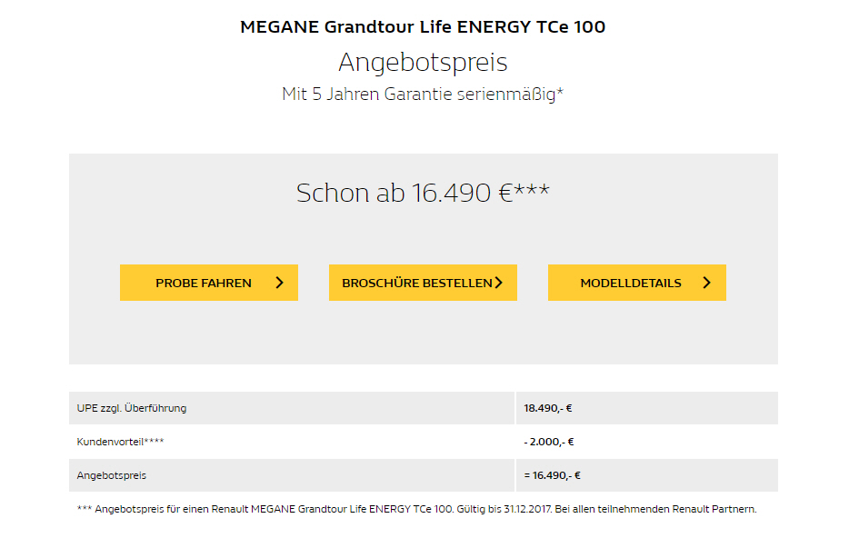Click the chevron arrow on MODELLDETAILS
The width and height of the screenshot is (849, 558).
[x=706, y=283]
